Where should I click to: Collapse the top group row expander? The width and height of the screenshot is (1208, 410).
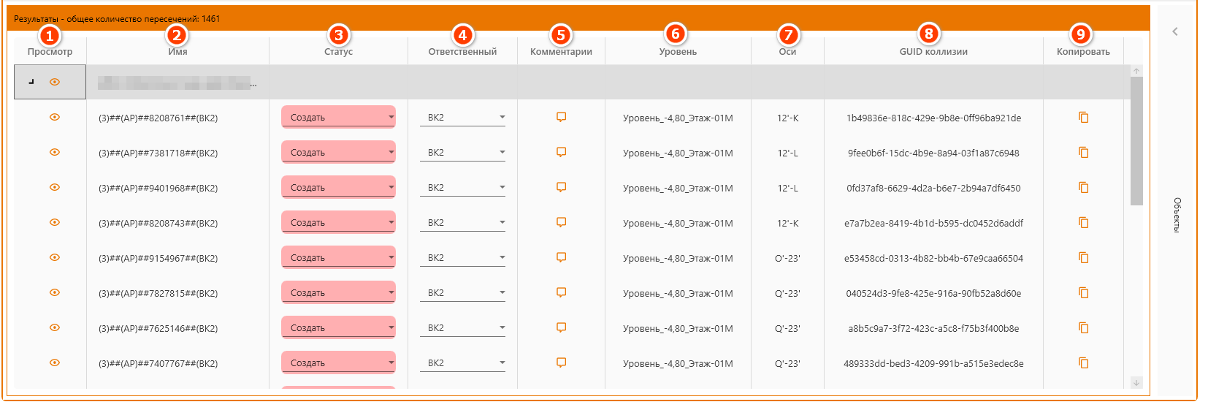(31, 82)
